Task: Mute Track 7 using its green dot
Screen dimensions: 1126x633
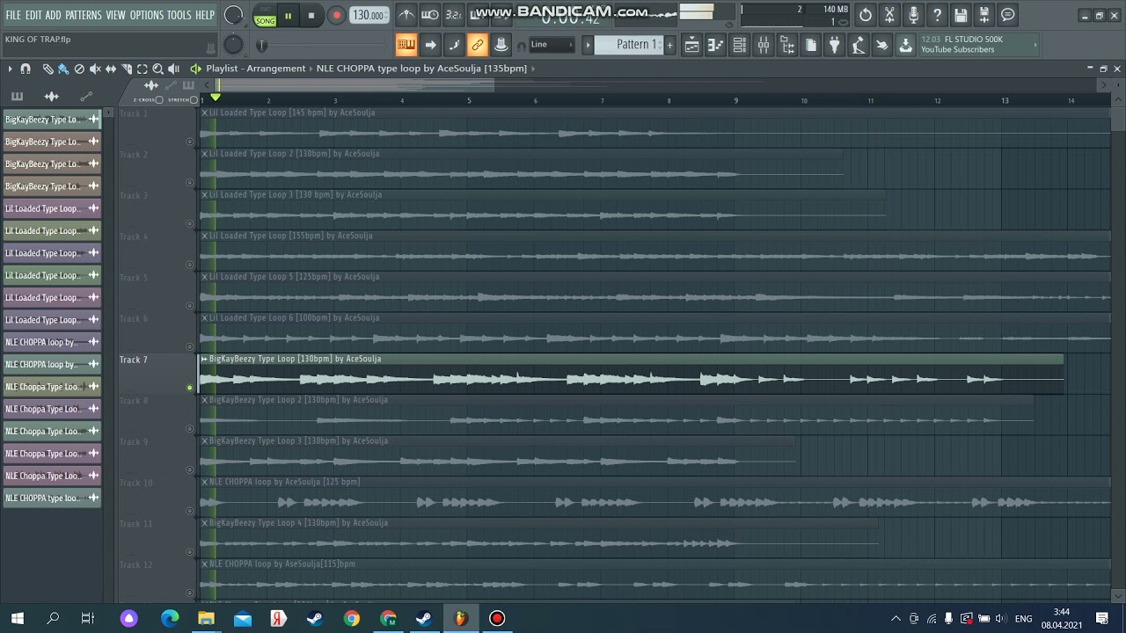Action: pyautogui.click(x=189, y=388)
